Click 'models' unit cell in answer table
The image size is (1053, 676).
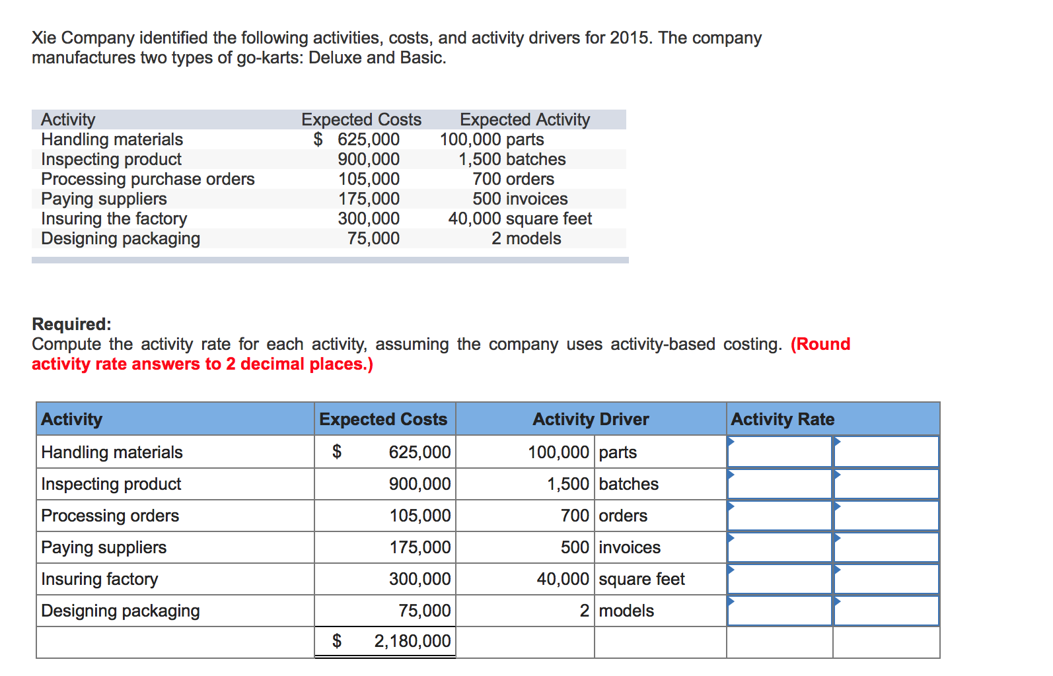click(661, 611)
